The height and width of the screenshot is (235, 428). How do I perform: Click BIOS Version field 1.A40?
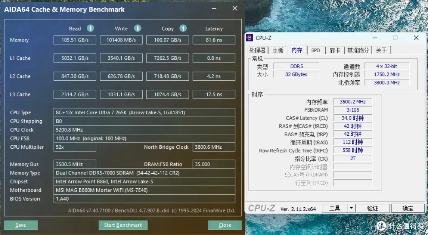144,199
